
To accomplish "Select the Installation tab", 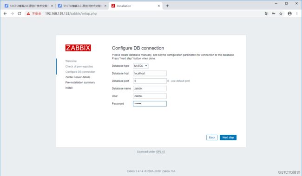I will point(136,6).
